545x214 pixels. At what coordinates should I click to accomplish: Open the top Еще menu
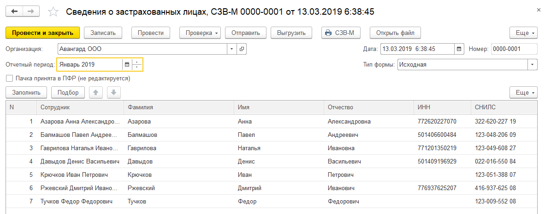tap(524, 33)
